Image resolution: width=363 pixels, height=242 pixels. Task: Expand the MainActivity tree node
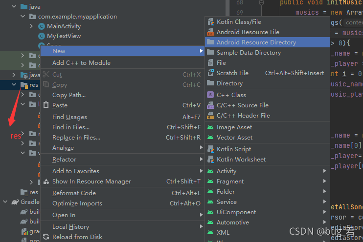pos(31,26)
